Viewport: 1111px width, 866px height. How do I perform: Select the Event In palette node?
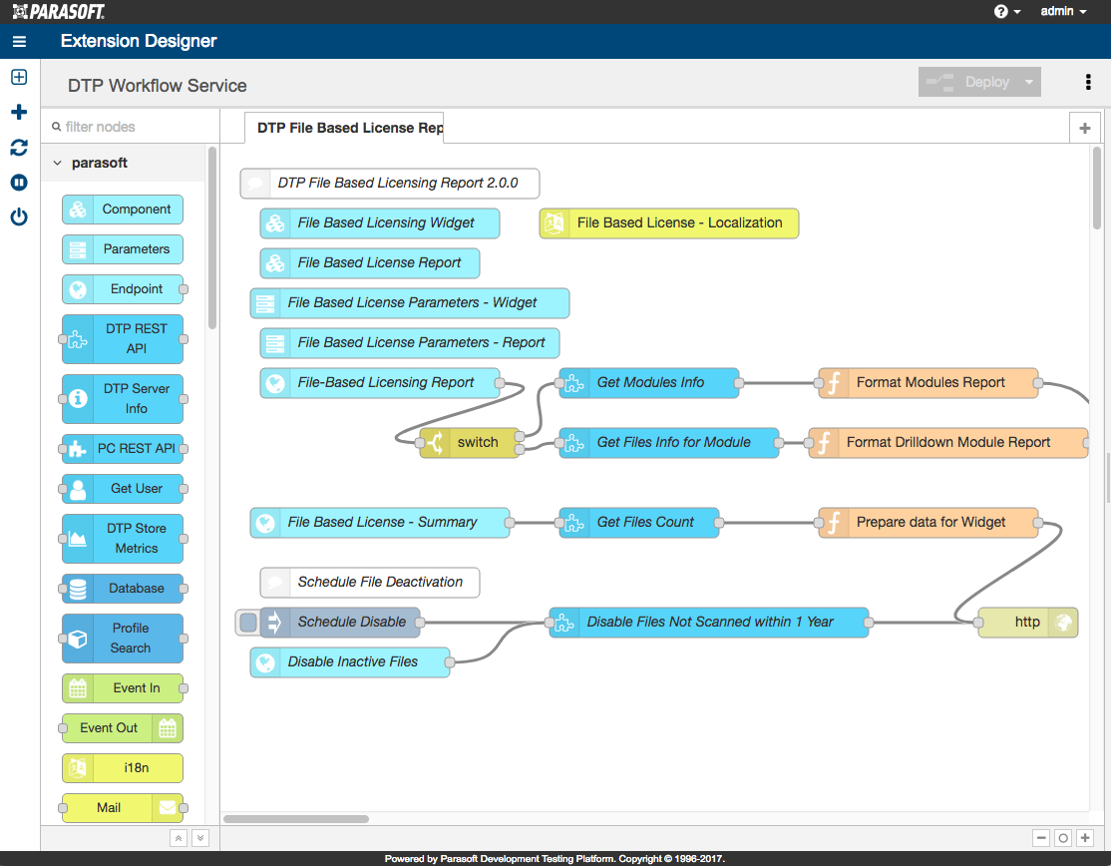(123, 688)
